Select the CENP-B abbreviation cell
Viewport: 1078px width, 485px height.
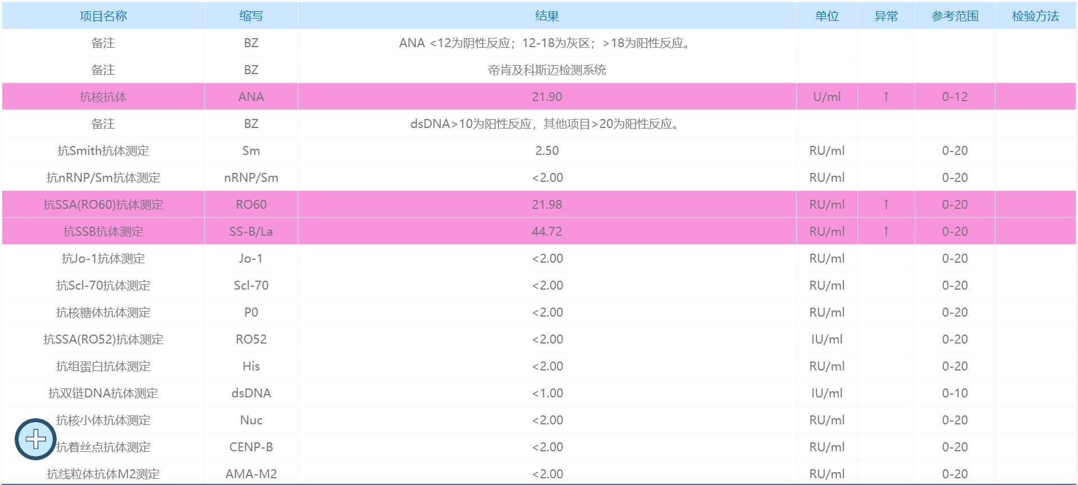click(251, 447)
